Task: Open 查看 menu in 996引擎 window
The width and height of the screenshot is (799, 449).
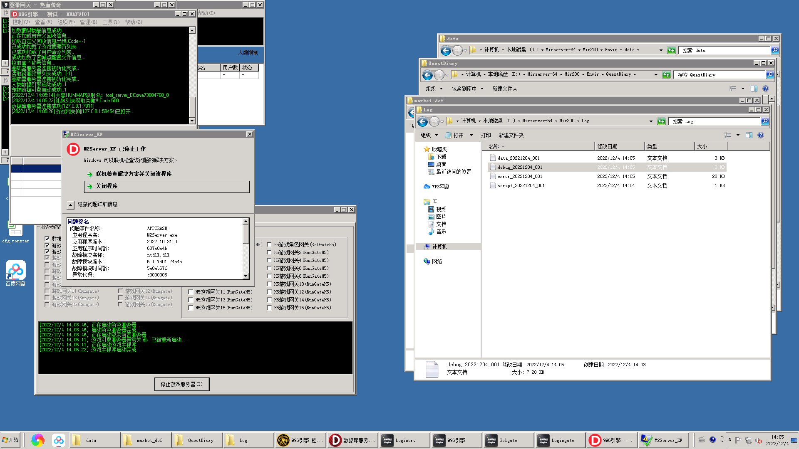Action: (44, 22)
